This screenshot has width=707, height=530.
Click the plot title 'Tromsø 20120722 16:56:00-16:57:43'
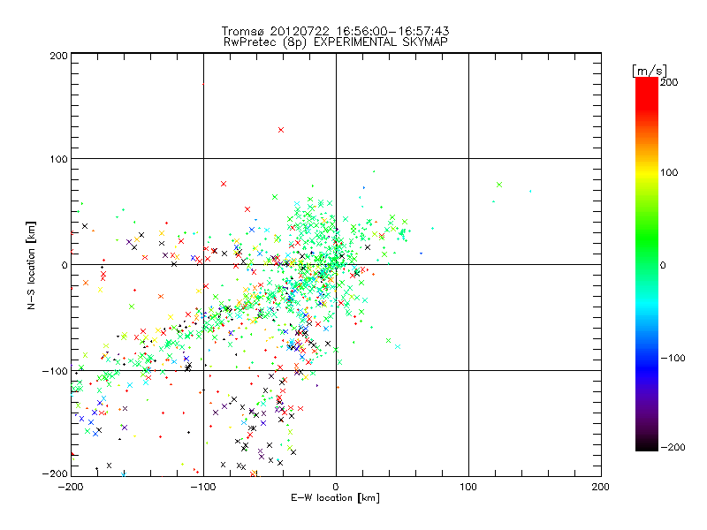[335, 31]
